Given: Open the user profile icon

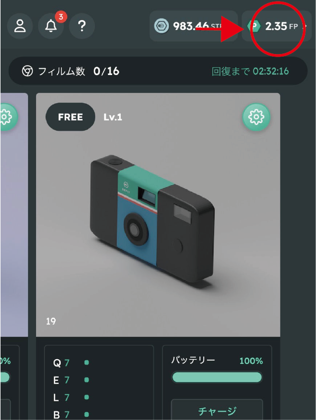Looking at the screenshot, I should pos(20,26).
